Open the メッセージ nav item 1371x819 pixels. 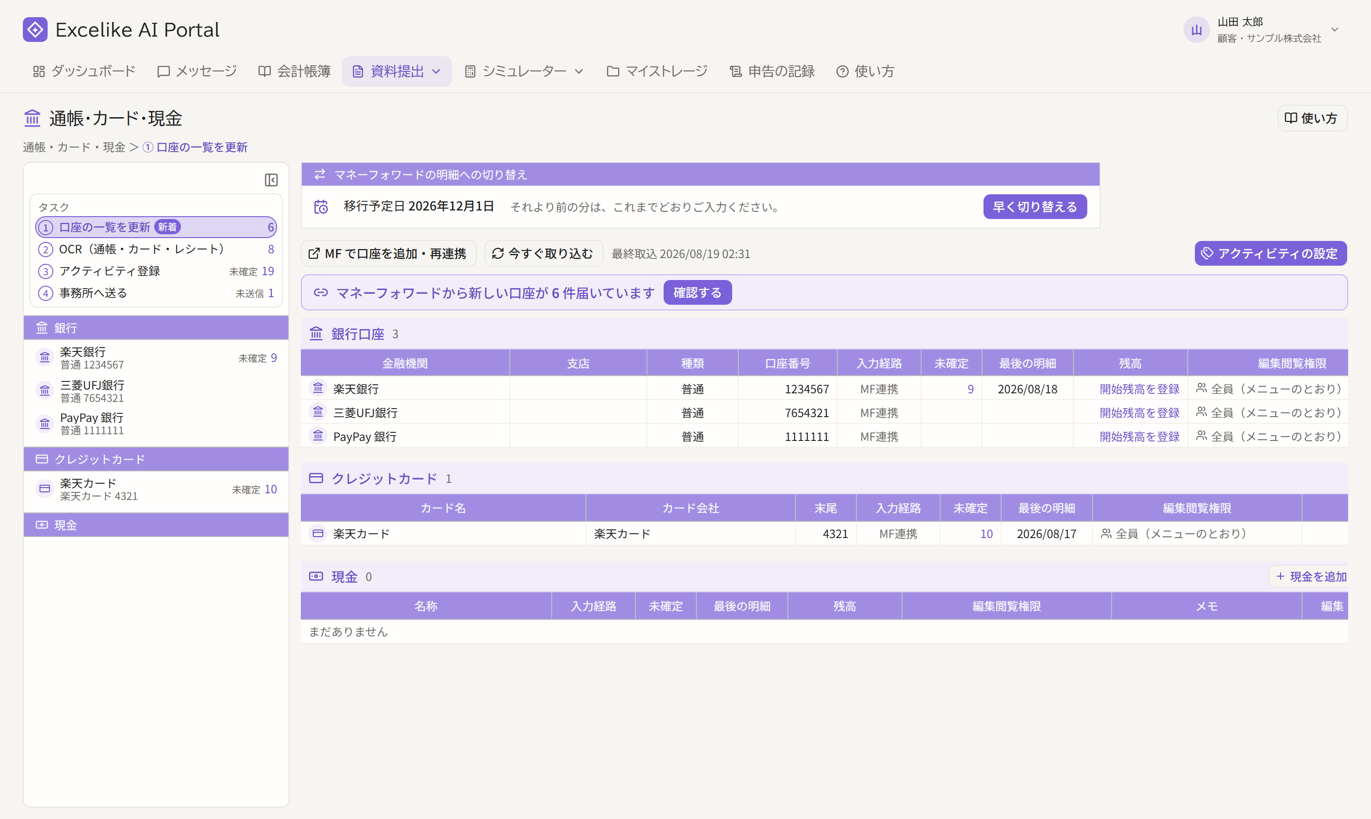(x=197, y=71)
